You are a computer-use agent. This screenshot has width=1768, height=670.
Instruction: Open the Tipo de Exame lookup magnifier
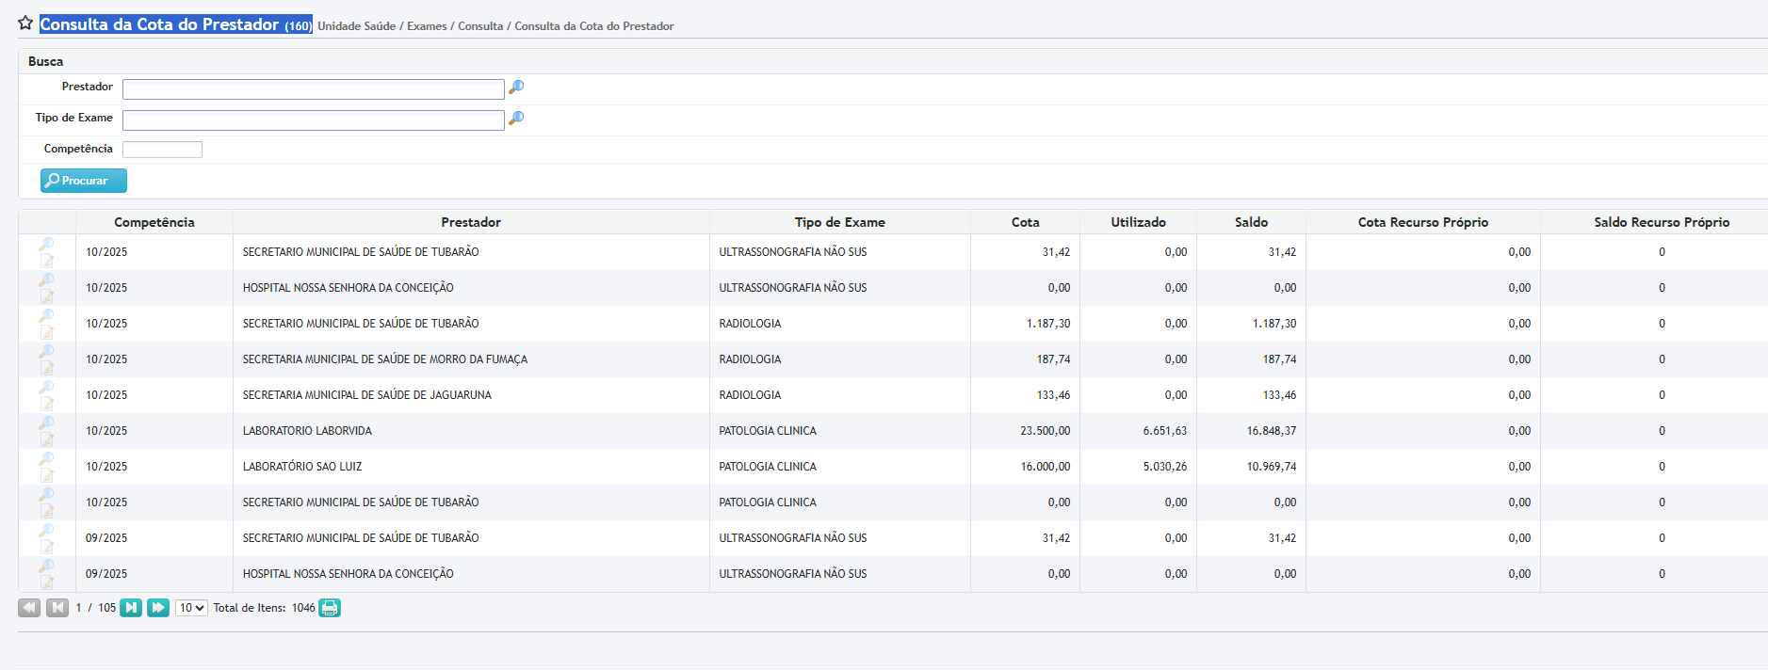tap(516, 119)
